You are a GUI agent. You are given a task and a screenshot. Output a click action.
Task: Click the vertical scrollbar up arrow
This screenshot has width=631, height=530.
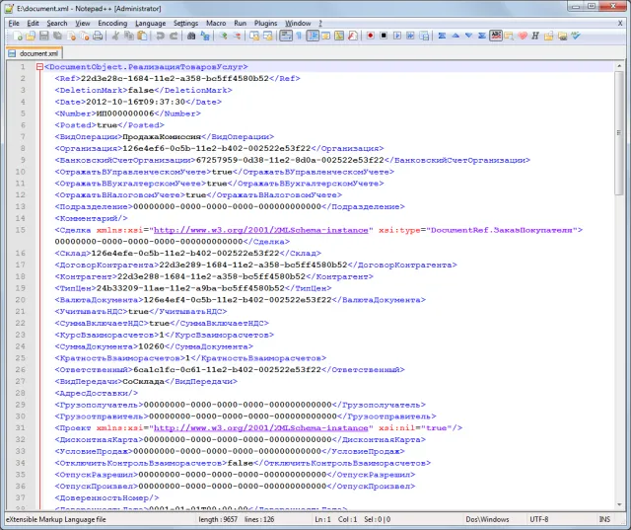tap(619, 66)
